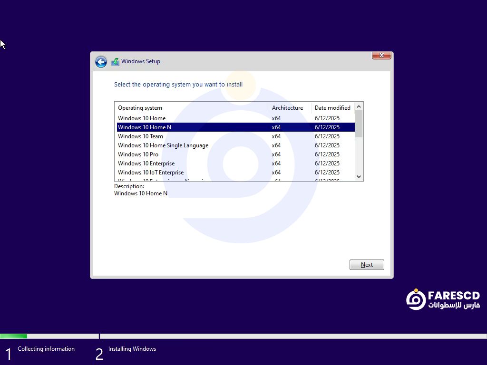This screenshot has width=487, height=365.
Task: Close the Windows Setup dialog
Action: (x=381, y=55)
